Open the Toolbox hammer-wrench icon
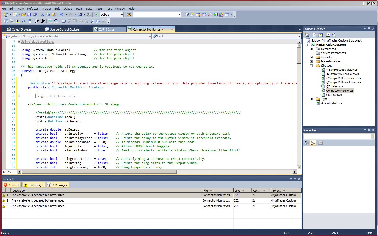This screenshot has width=378, height=236. tap(209, 15)
